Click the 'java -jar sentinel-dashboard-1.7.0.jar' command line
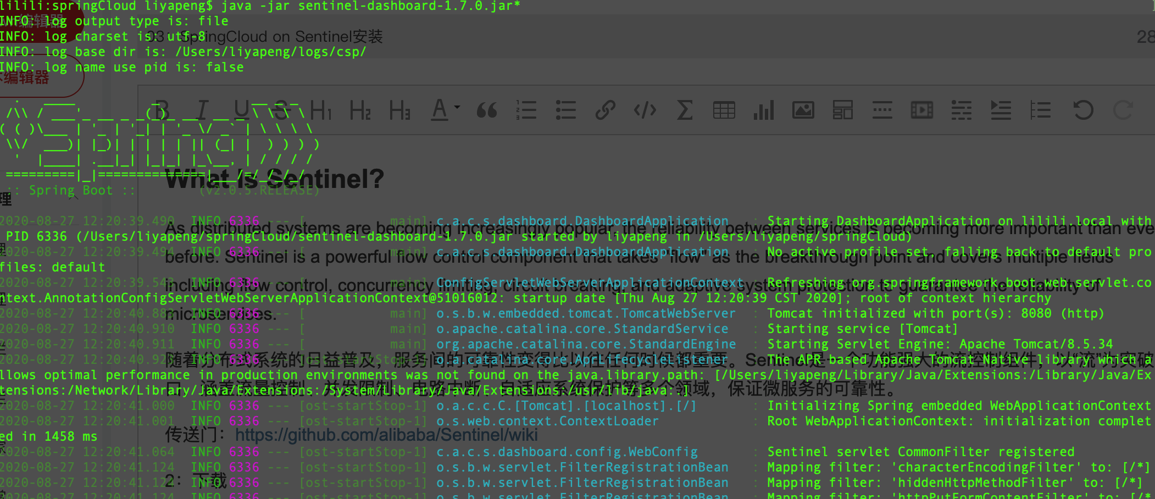 coord(371,7)
